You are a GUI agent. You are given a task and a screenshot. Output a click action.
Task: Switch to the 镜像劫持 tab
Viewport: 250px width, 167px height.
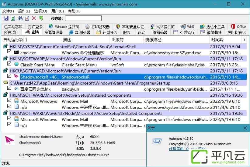pyautogui.click(x=211, y=32)
